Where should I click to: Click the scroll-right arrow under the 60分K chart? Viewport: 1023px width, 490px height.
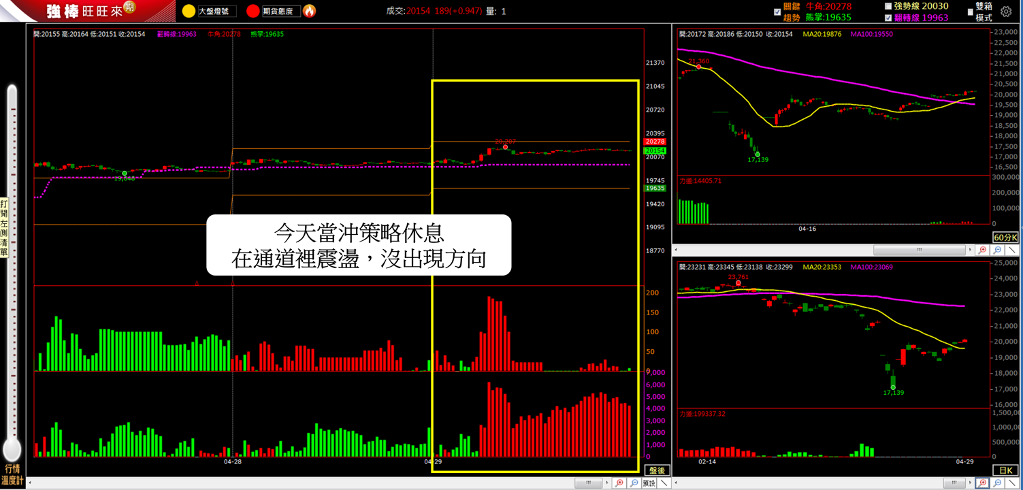[x=971, y=250]
